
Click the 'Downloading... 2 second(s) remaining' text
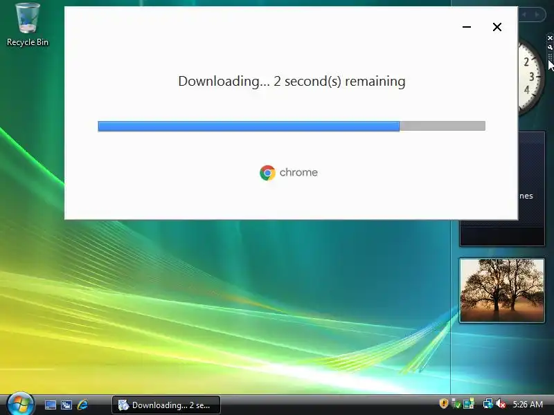(292, 81)
